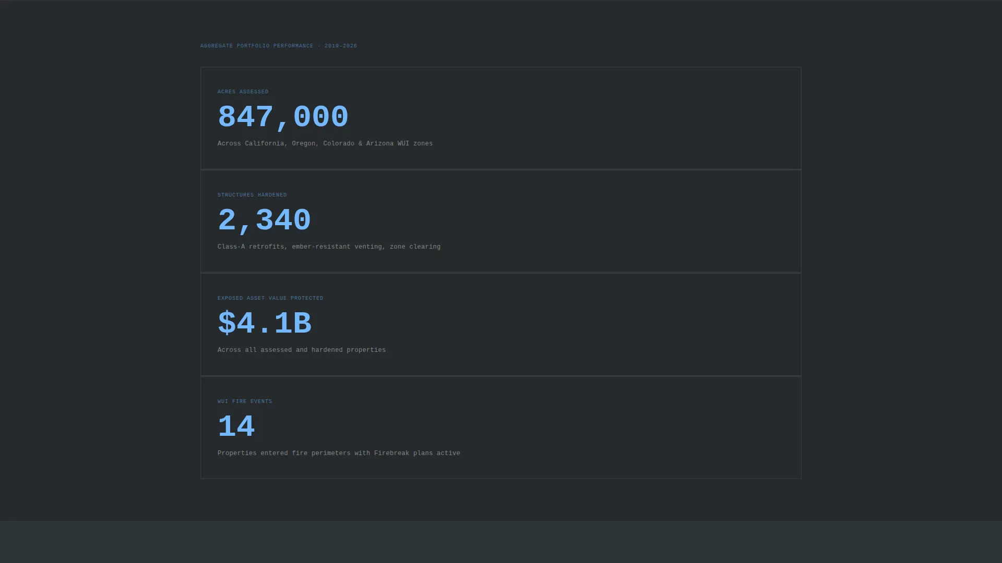Select the STRUCTURES HARDENED label
The height and width of the screenshot is (563, 1002).
point(252,195)
